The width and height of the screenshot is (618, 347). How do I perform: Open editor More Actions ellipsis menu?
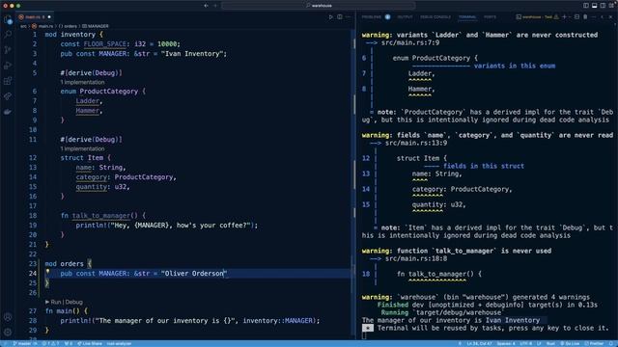[348, 17]
